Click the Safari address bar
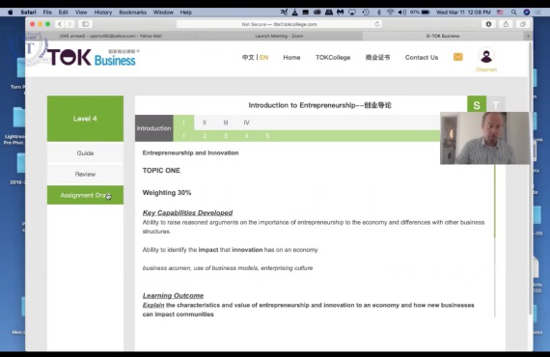The width and height of the screenshot is (550, 357). click(279, 24)
